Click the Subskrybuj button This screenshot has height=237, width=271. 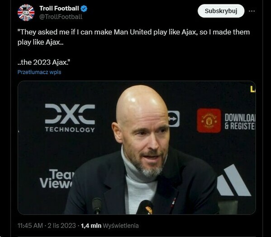(x=221, y=11)
